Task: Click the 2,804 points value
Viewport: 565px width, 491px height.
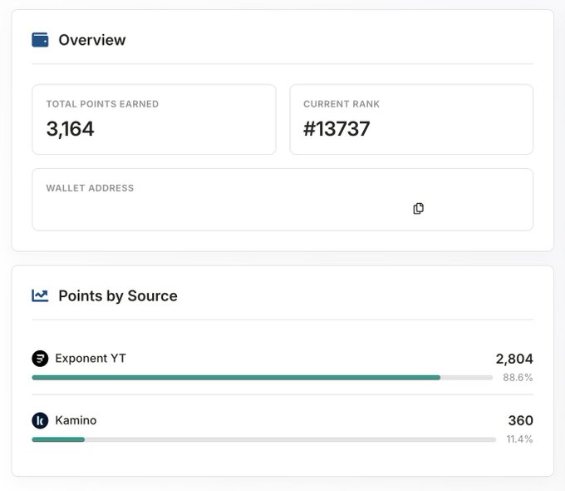Action: pos(514,359)
